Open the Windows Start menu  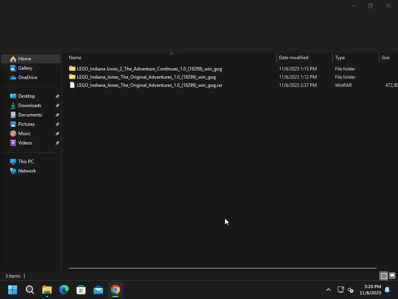pos(12,290)
